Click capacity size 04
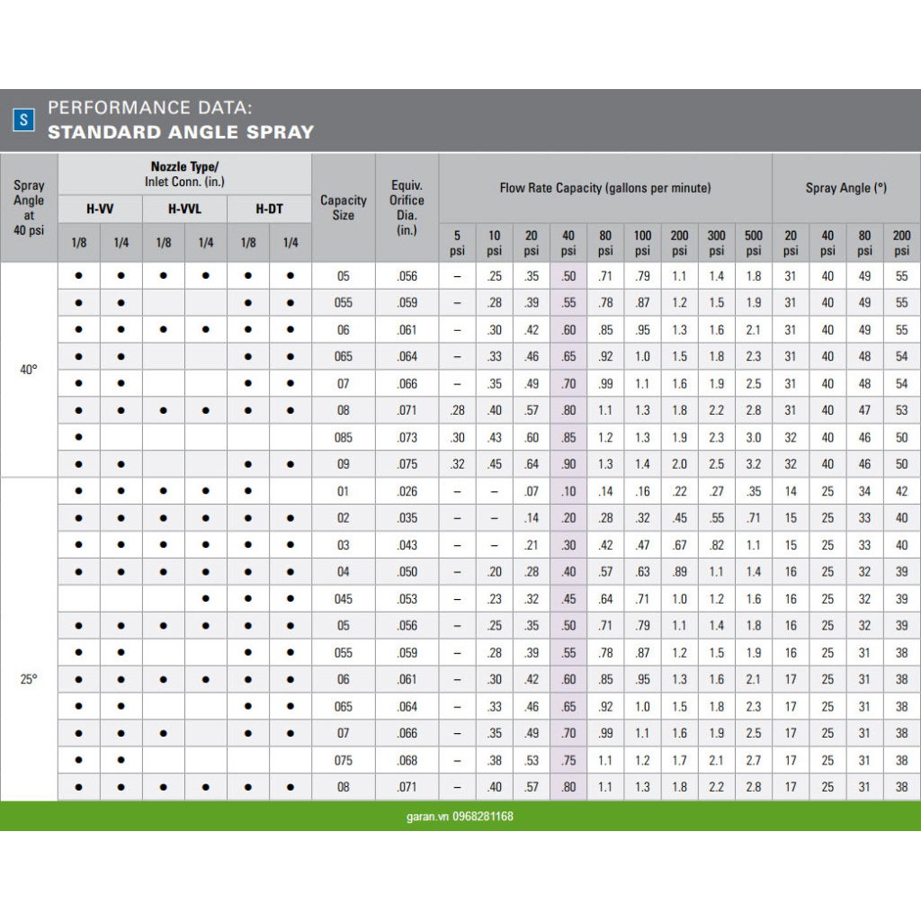This screenshot has height=921, width=921. pyautogui.click(x=343, y=571)
